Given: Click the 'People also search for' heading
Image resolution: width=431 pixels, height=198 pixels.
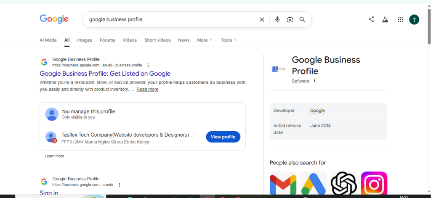Looking at the screenshot, I should tap(298, 163).
